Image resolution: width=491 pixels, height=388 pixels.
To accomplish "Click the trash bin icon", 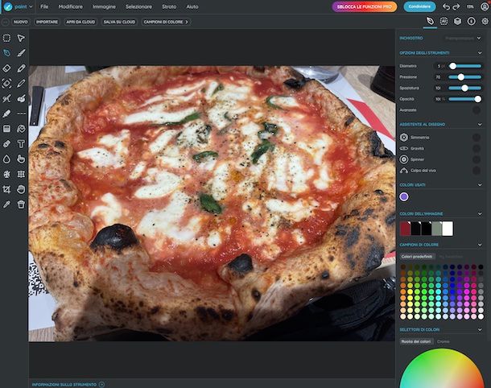I will [21, 204].
